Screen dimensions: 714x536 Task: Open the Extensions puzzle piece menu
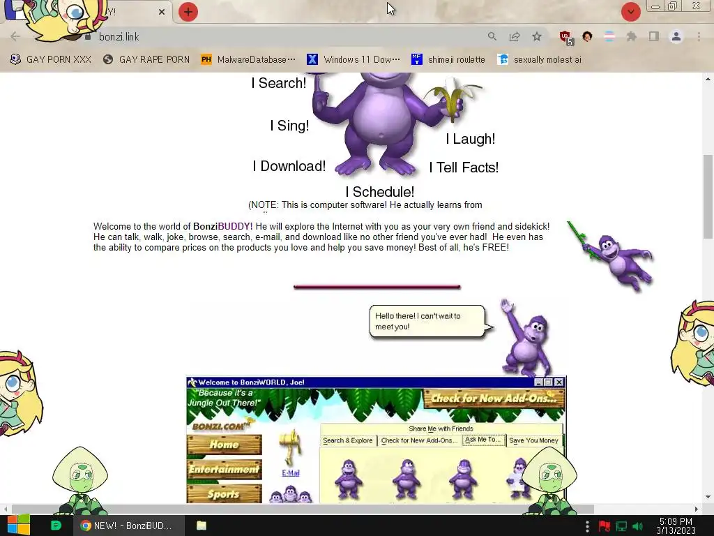[632, 36]
